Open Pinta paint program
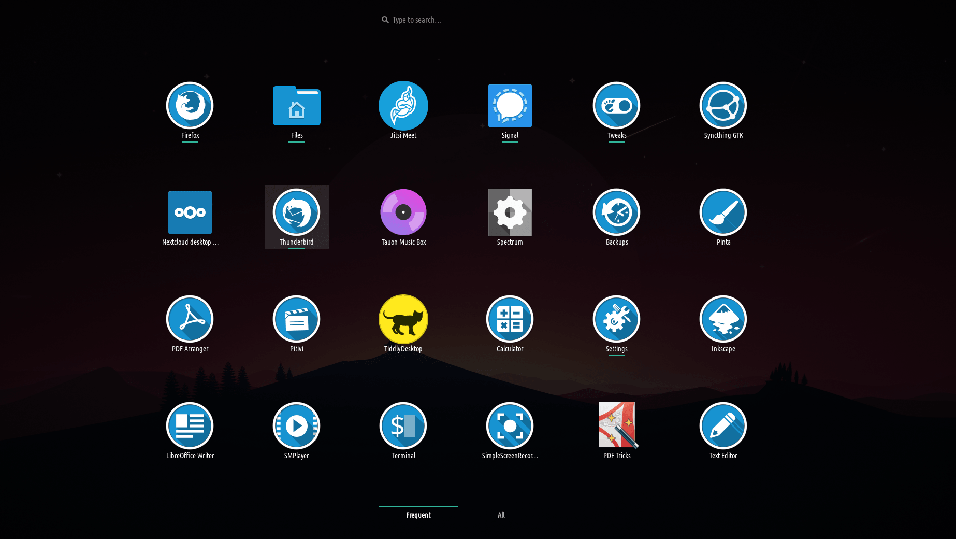 click(x=723, y=212)
